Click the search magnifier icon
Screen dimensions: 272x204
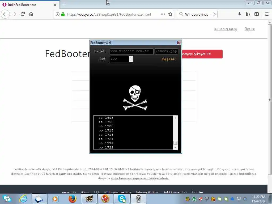(x=181, y=14)
